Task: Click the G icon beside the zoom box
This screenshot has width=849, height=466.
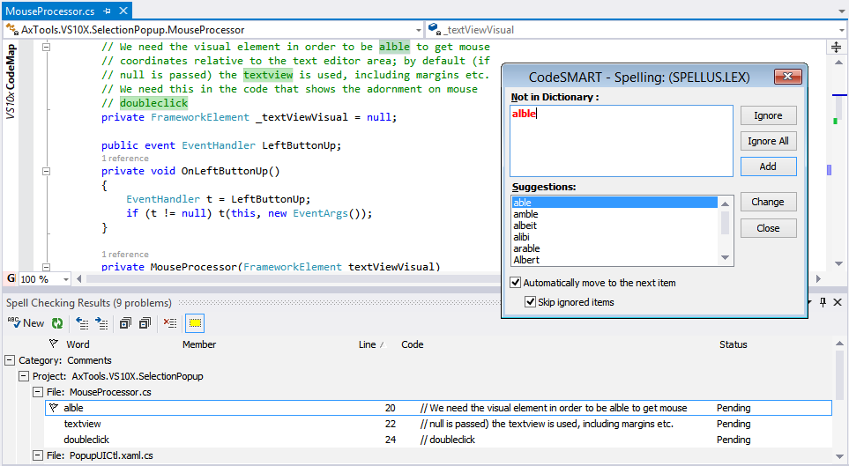Action: 11,278
